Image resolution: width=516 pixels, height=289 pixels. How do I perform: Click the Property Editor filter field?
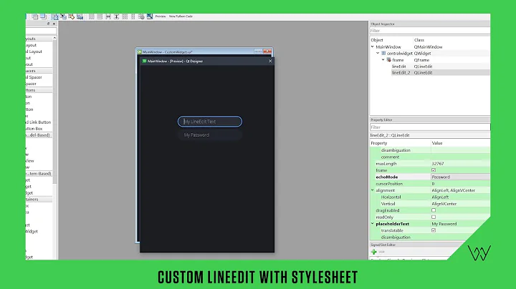pos(430,127)
